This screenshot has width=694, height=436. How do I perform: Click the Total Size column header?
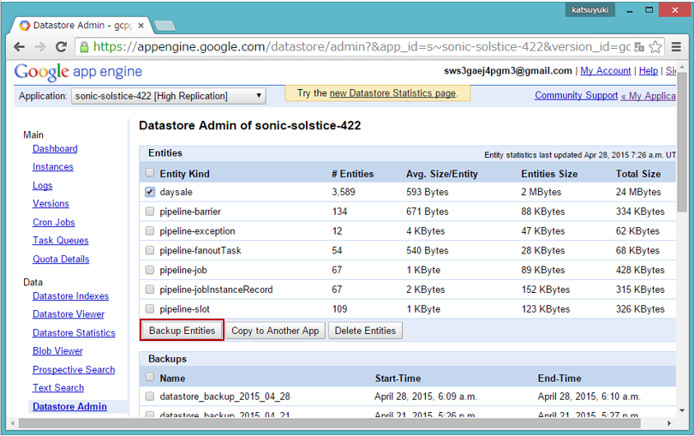point(638,174)
